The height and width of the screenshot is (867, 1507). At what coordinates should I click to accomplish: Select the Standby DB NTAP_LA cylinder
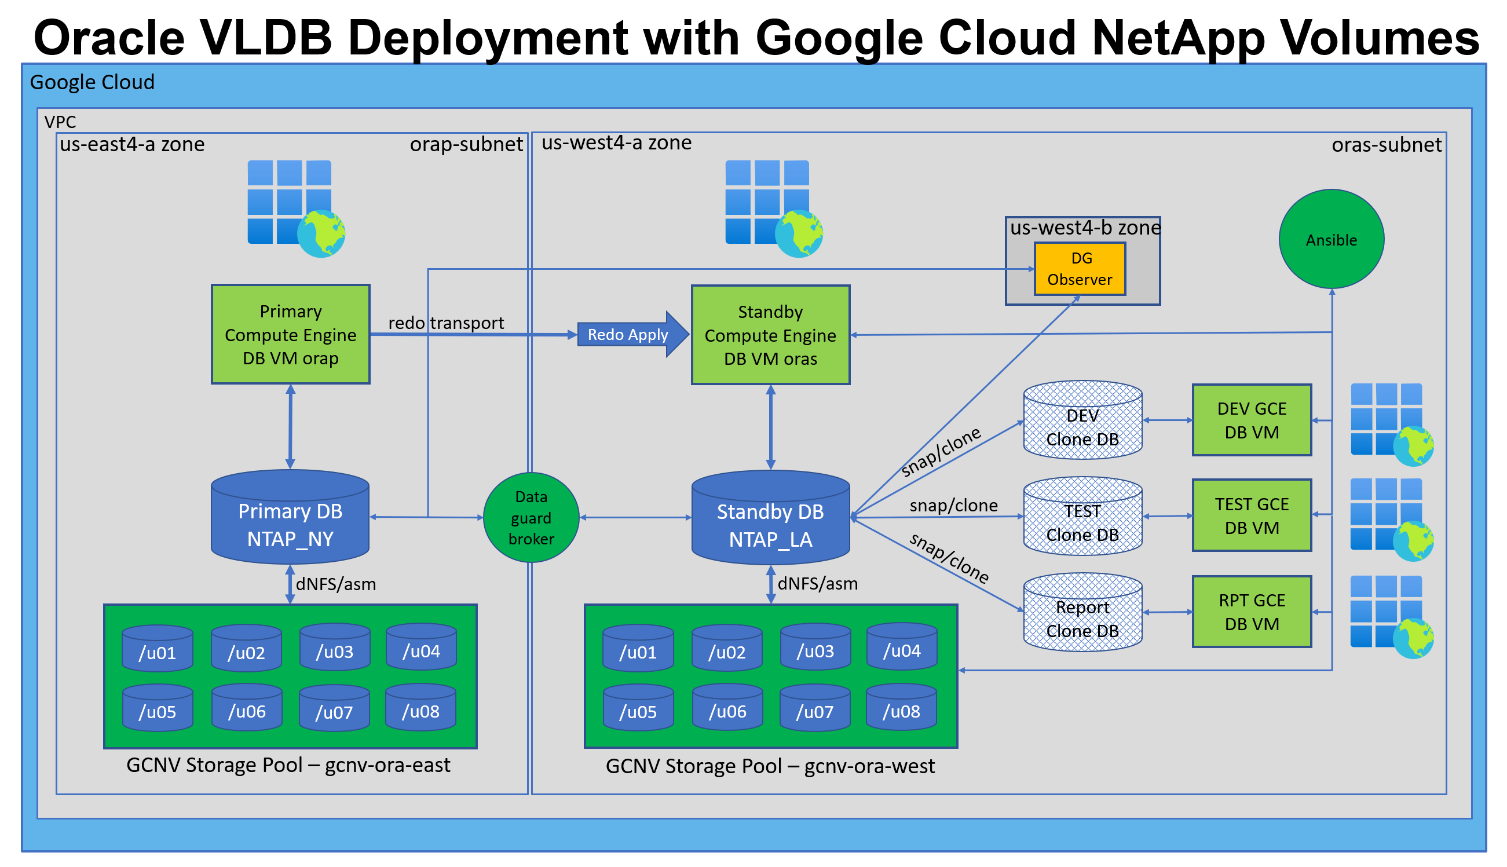point(770,525)
